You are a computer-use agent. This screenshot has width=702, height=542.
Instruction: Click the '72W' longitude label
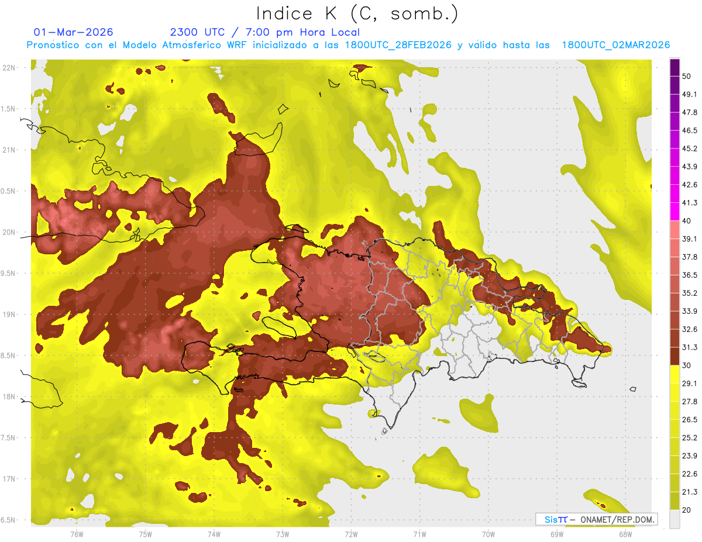[x=351, y=534]
